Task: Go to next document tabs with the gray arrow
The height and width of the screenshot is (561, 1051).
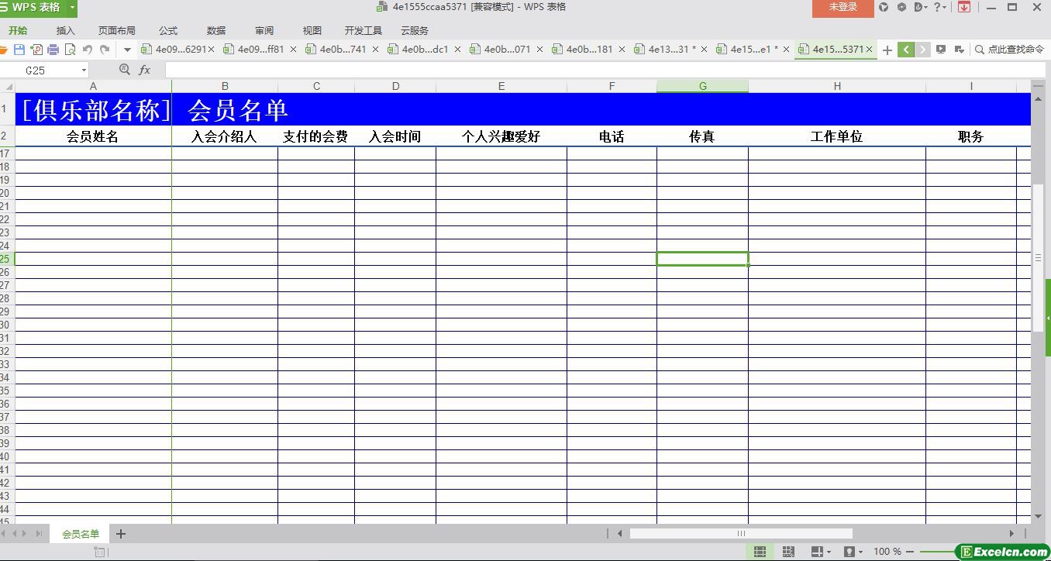Action: click(922, 50)
